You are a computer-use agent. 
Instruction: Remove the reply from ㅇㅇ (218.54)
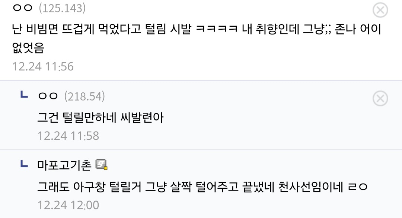click(380, 99)
